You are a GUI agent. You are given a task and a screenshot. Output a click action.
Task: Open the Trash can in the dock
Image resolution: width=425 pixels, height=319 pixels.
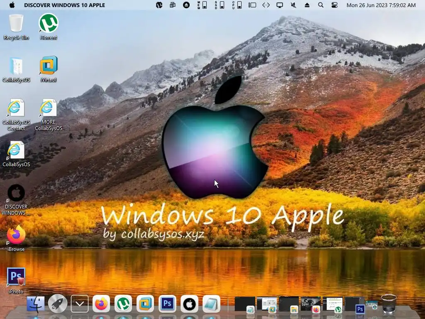(x=388, y=304)
